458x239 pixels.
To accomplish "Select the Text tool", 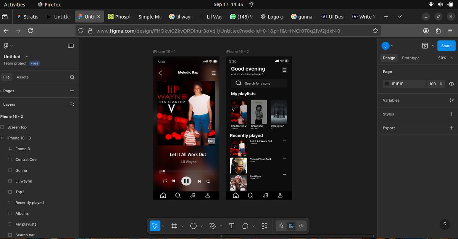I will point(231,226).
